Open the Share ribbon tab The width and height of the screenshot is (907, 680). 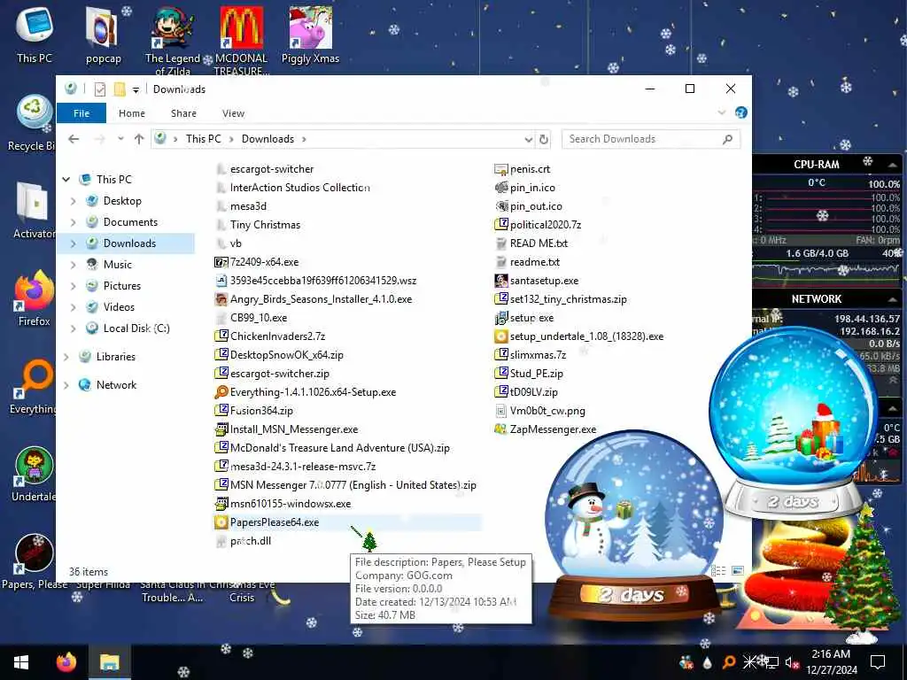click(x=183, y=113)
